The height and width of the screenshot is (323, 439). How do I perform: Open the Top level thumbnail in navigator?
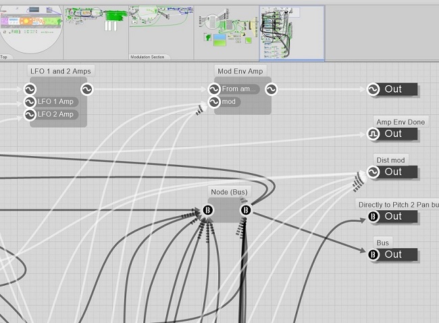coord(31,30)
